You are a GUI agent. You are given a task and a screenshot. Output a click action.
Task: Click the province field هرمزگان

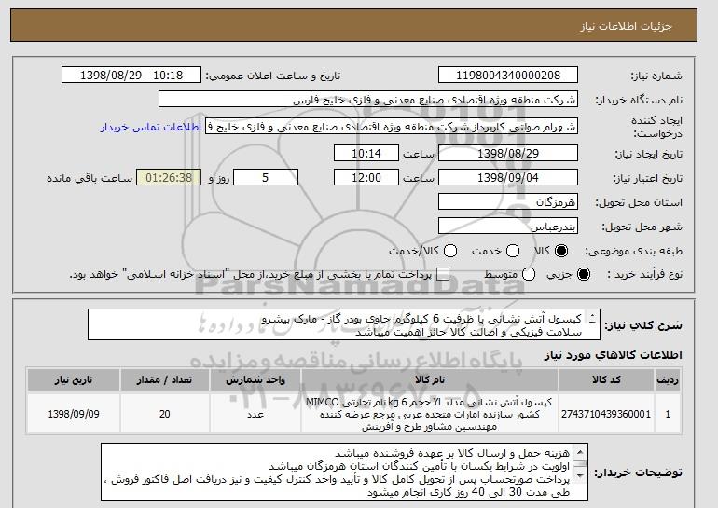508,202
